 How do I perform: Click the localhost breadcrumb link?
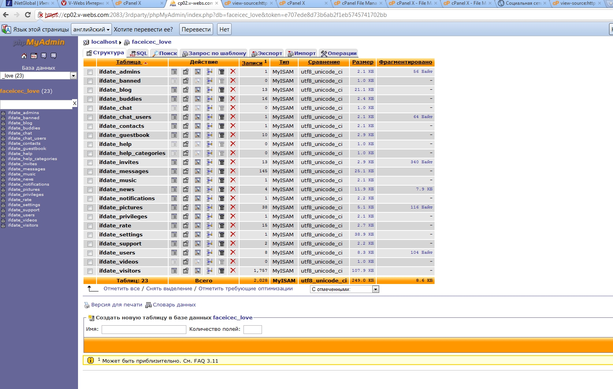(104, 42)
